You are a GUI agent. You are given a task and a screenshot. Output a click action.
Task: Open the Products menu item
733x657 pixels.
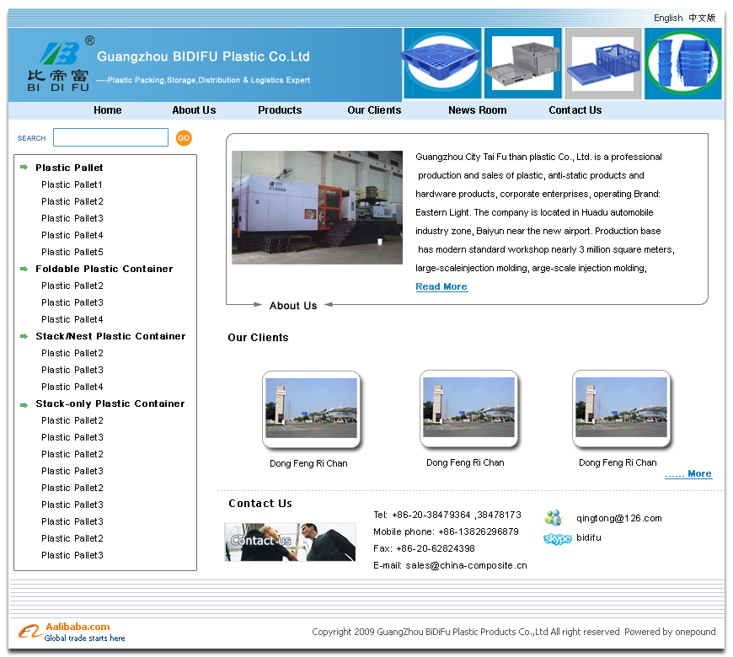pyautogui.click(x=280, y=110)
